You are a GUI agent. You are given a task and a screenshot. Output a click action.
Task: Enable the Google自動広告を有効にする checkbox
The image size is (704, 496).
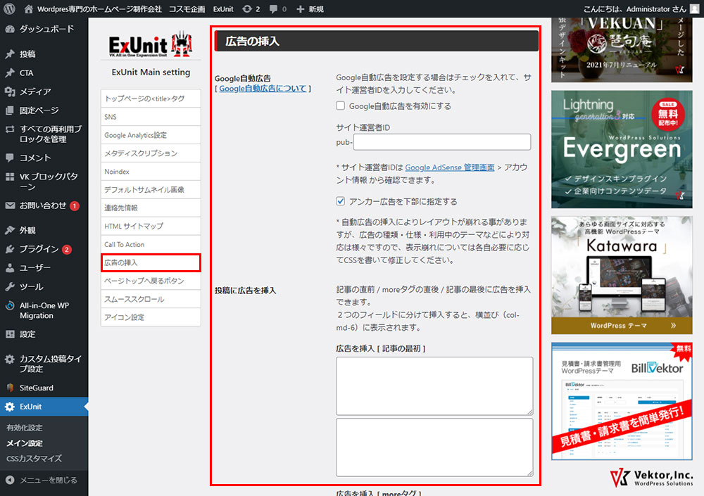pos(341,106)
